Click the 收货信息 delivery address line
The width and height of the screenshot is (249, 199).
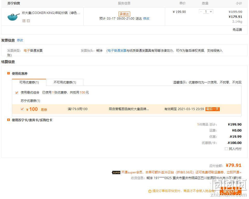[x=186, y=178]
